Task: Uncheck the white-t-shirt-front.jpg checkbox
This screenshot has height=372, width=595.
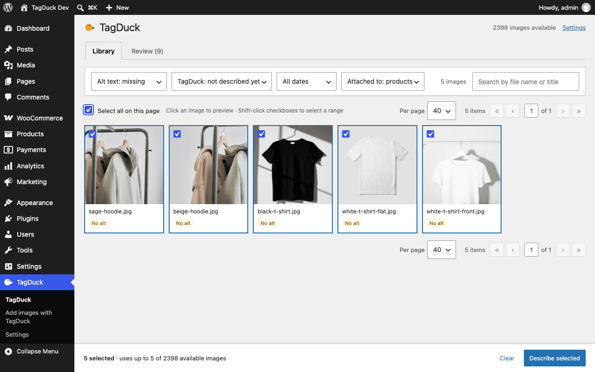Action: pos(430,134)
